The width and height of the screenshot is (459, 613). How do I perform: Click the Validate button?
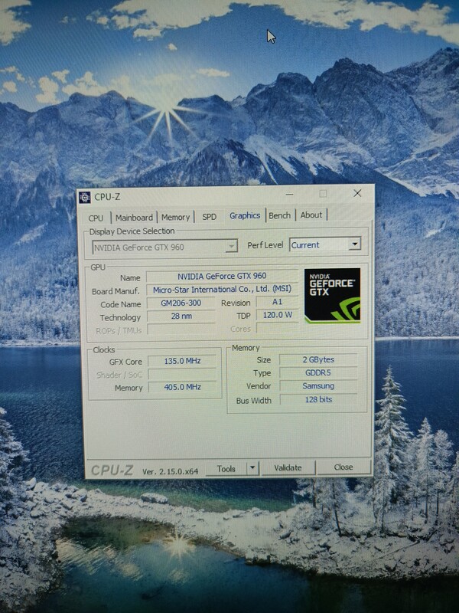pyautogui.click(x=288, y=467)
